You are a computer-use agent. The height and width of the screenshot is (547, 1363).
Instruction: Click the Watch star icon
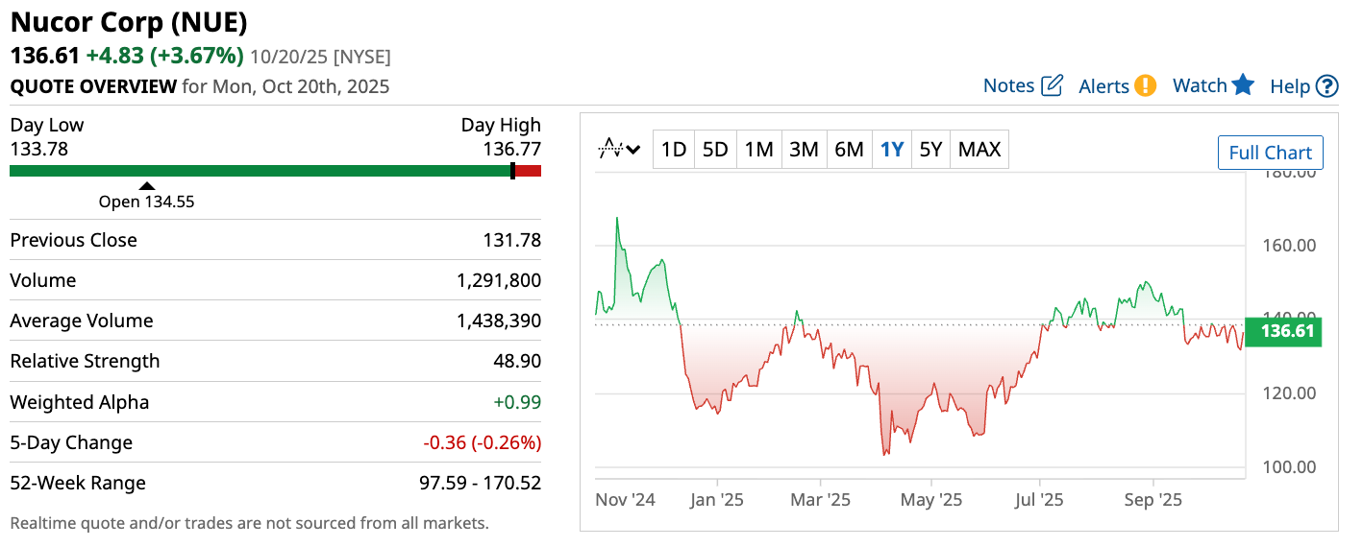point(1243,84)
